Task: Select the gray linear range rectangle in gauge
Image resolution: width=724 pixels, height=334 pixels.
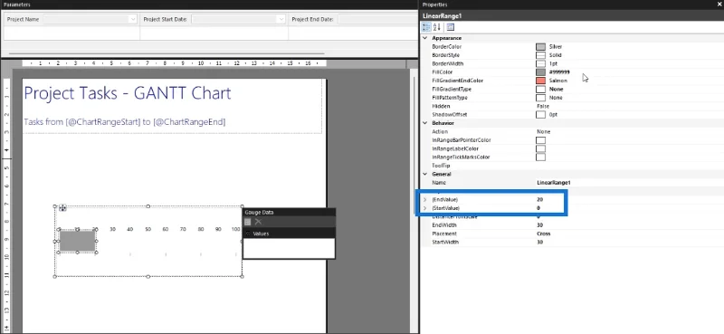Action: [x=78, y=241]
